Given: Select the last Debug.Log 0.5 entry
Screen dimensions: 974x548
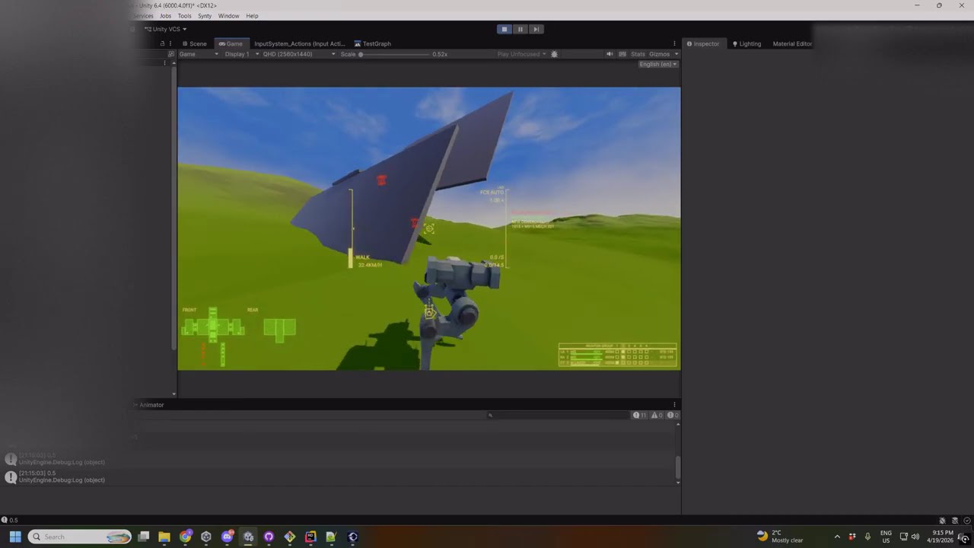Looking at the screenshot, I should click(x=339, y=476).
